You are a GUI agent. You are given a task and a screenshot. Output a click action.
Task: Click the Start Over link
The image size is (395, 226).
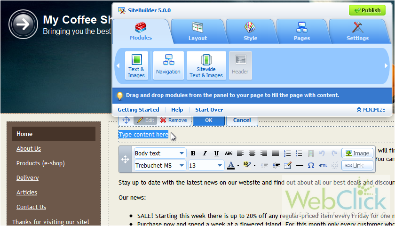(x=209, y=110)
